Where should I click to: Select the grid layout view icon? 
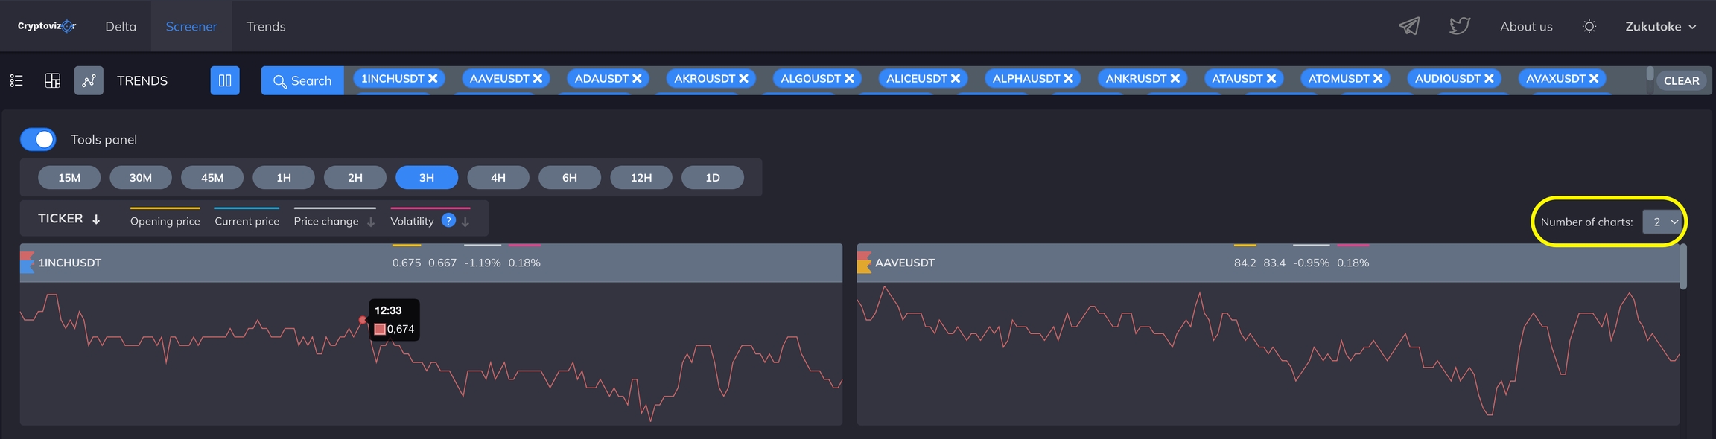point(53,80)
